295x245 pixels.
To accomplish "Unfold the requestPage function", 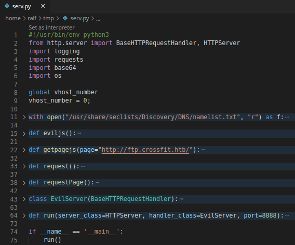I will tap(24, 183).
